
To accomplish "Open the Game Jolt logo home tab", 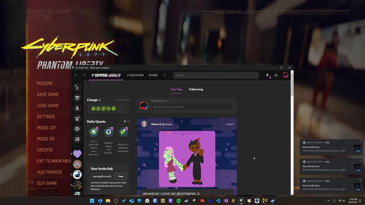I will point(106,75).
